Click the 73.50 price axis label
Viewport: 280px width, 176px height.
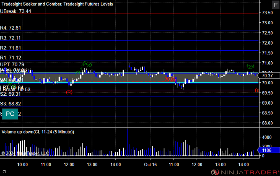(267, 13)
